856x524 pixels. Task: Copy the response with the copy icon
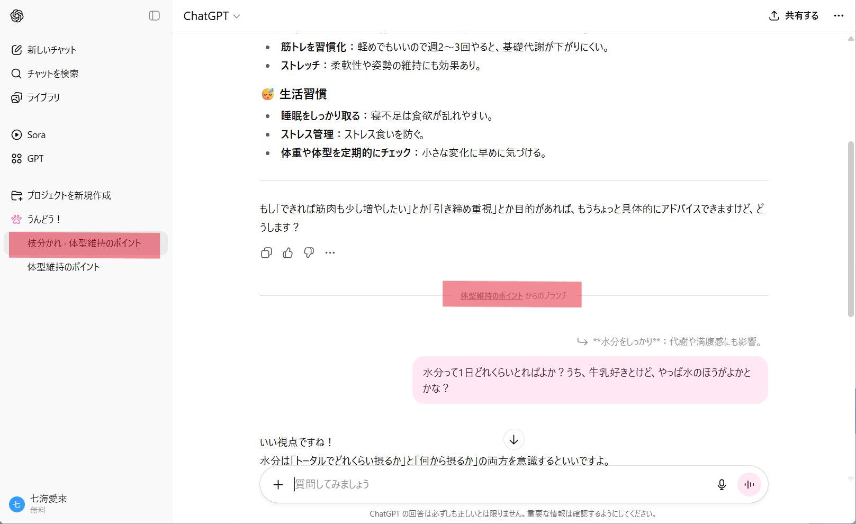pos(266,253)
